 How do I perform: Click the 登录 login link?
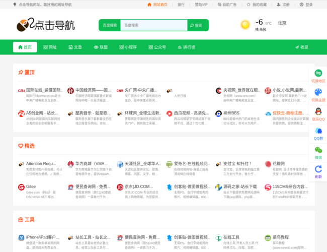click(306, 5)
